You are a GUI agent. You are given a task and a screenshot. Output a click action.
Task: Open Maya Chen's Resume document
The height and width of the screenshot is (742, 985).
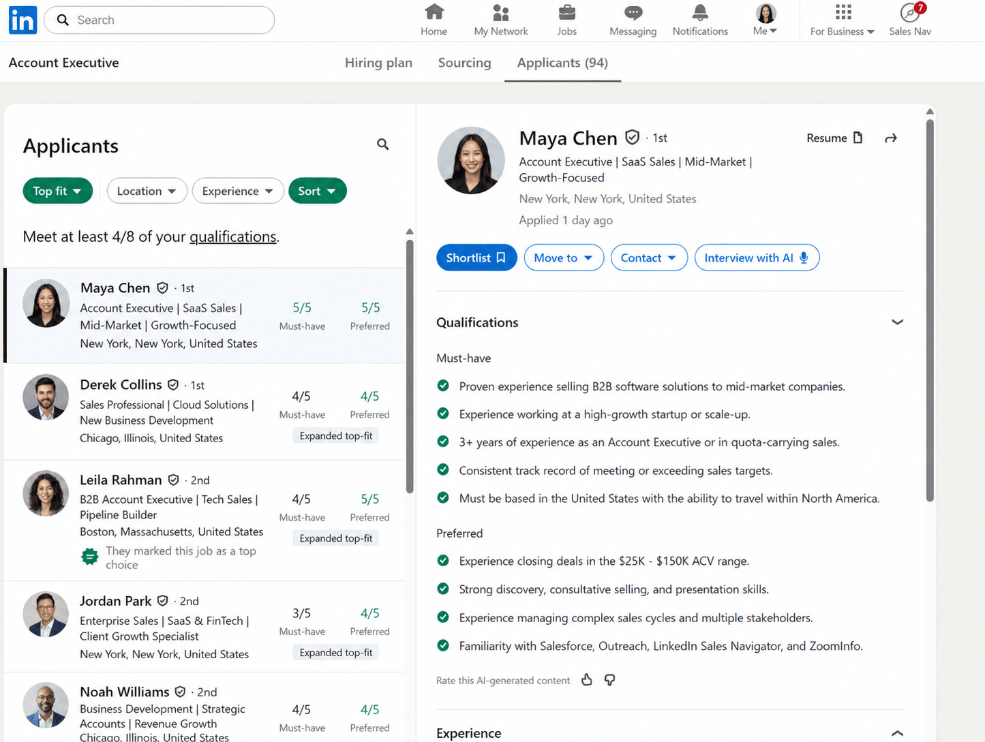tap(834, 138)
